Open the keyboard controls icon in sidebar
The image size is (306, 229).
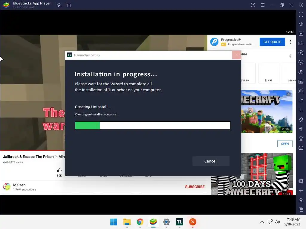301,43
